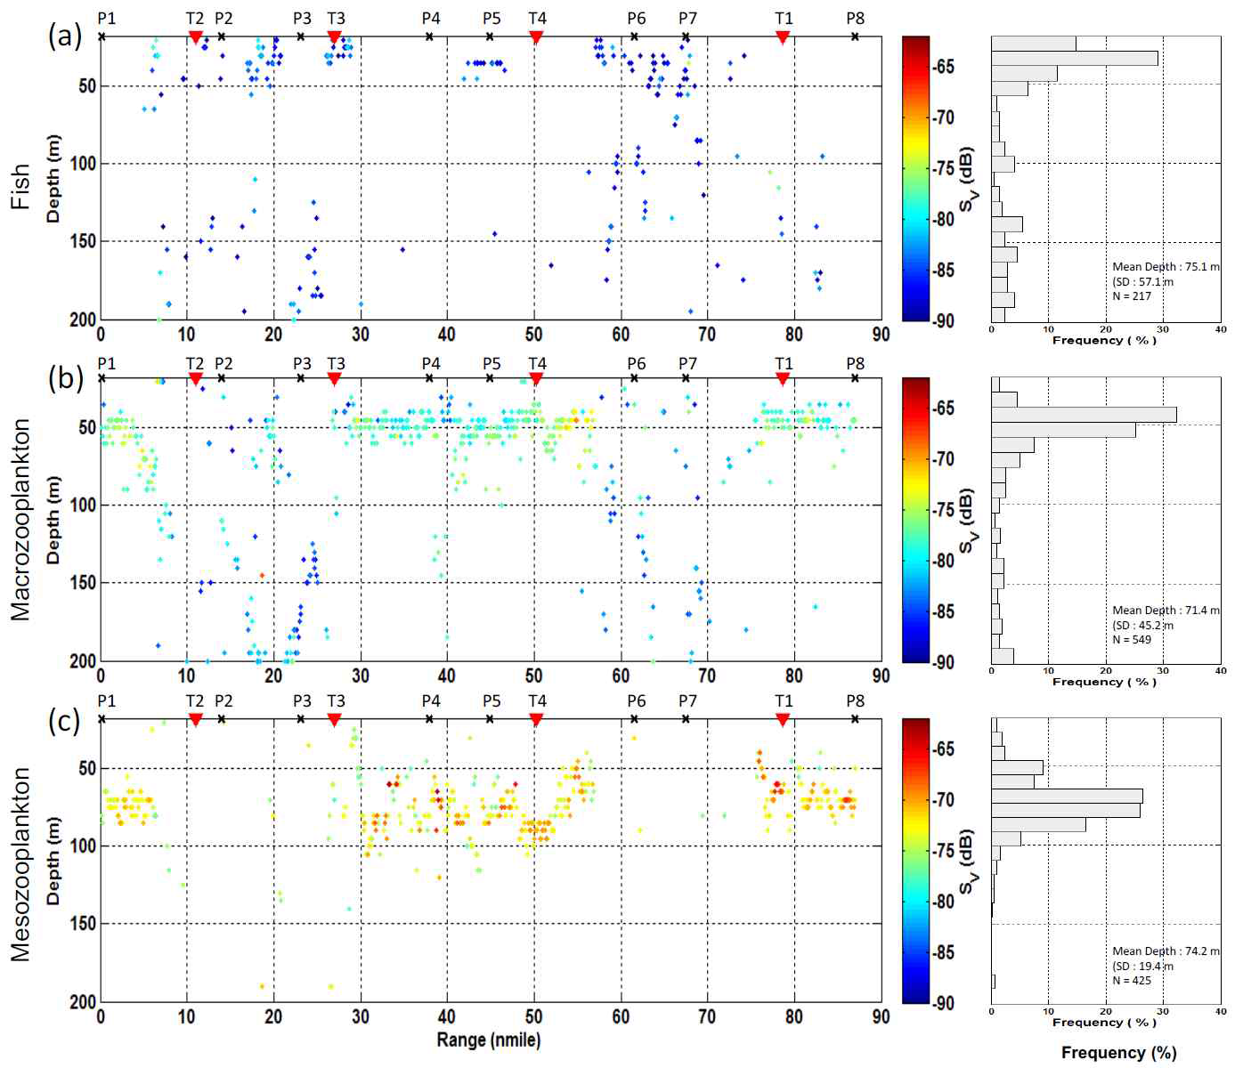
Task: Click the 'Range (nmile)' axis label
Action: pyautogui.click(x=488, y=1040)
